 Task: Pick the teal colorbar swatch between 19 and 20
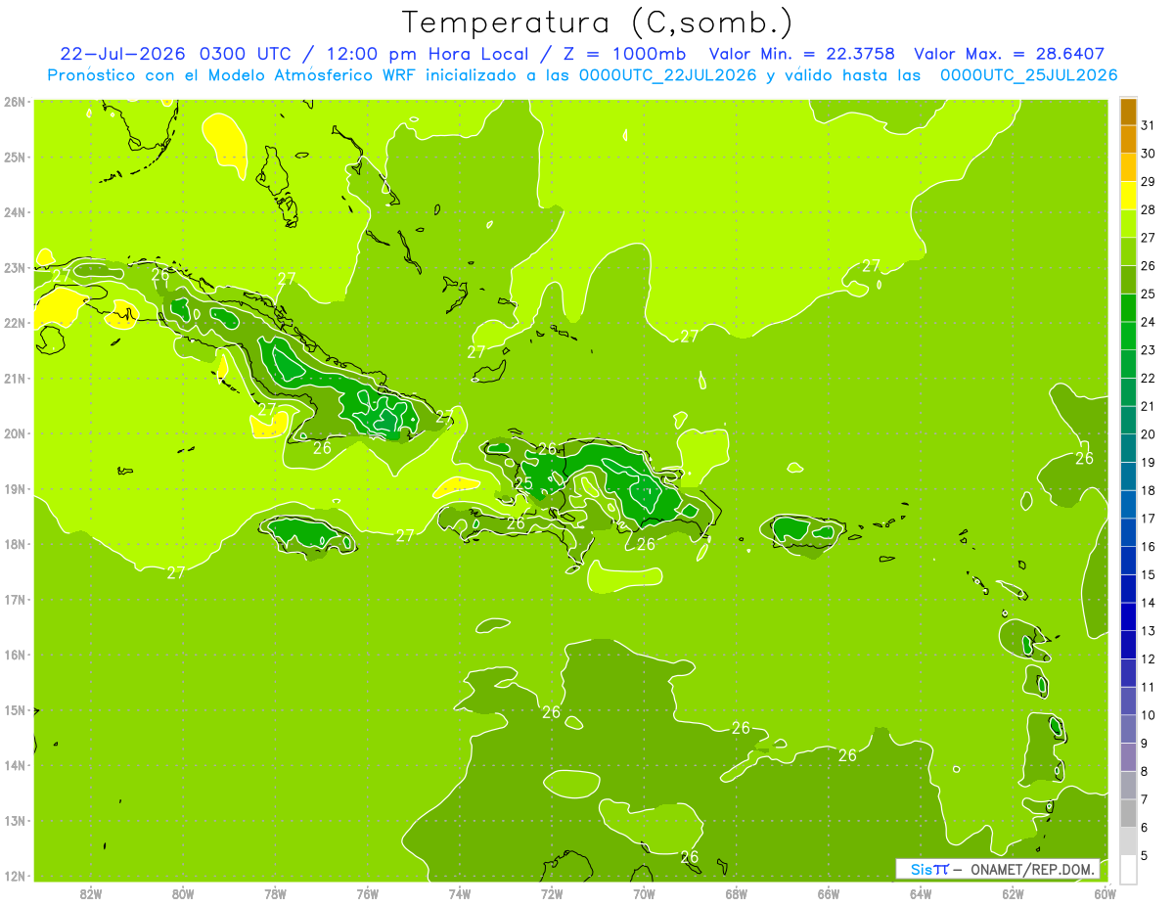point(1129,448)
